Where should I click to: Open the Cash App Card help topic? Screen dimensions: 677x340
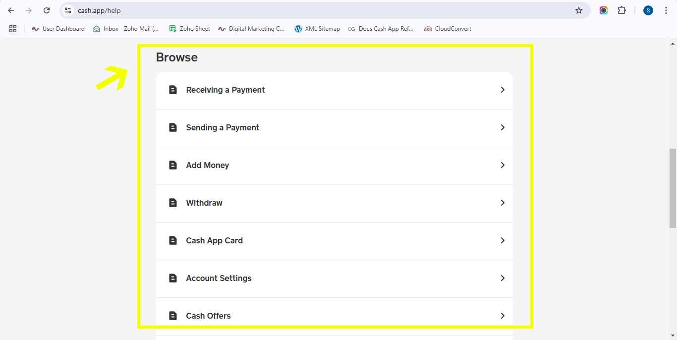click(334, 241)
